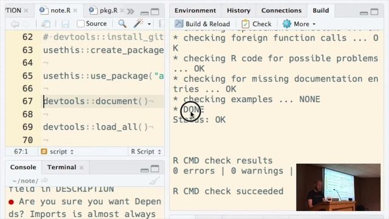The height and width of the screenshot is (219, 389).
Task: Save the current document
Action: click(65, 24)
